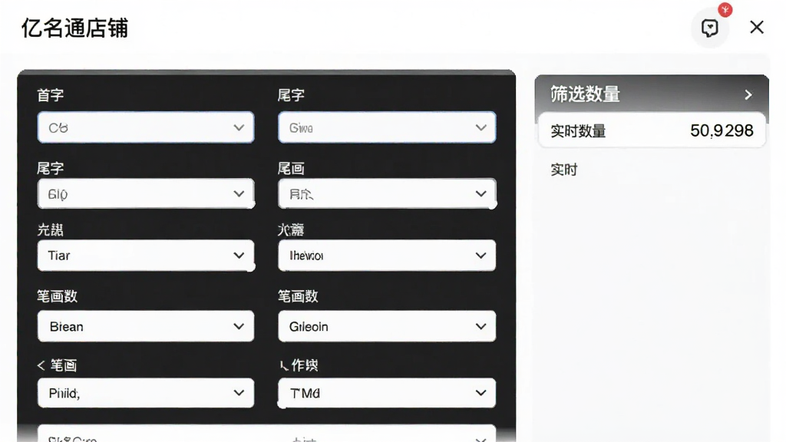Open the 尾字 dropdown showing Gip
This screenshot has width=786, height=442.
click(x=146, y=193)
